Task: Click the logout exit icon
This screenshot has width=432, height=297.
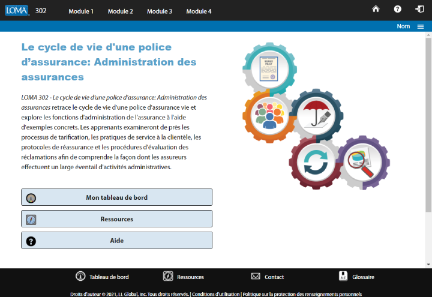Action: [x=419, y=9]
